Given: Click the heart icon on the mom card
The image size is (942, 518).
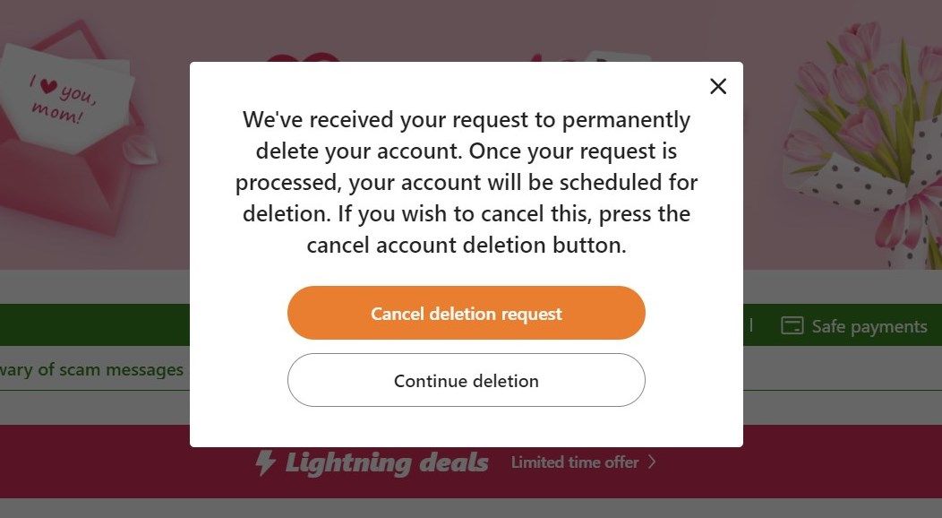Looking at the screenshot, I should (51, 86).
